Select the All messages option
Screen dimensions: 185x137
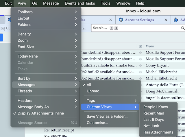click(110, 85)
